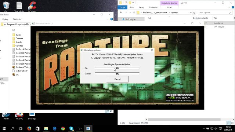This screenshot has height=132, width=235.
Task: Switch Update window to details view
Action: [228, 123]
